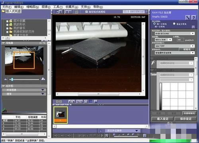The image size is (199, 143).
Task: Click the tone curve grid
Action: pos(178,96)
